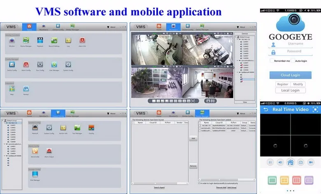321x194 pixels.
Task: Tap the home icon in mobile video controls
Action: pyautogui.click(x=290, y=162)
